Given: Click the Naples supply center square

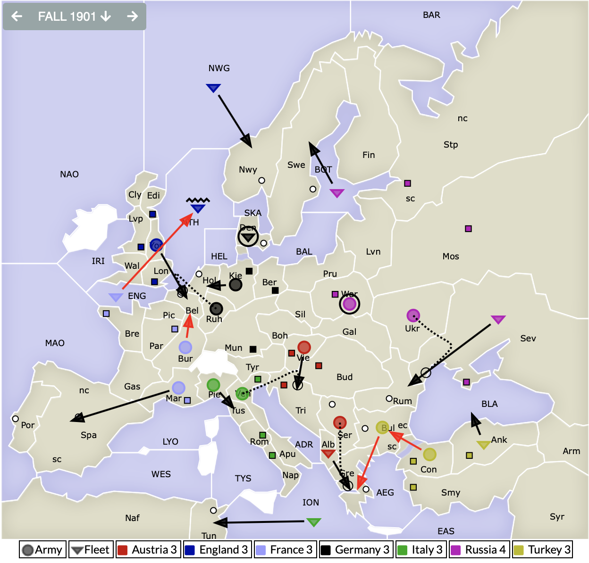Looking at the screenshot, I should [272, 455].
